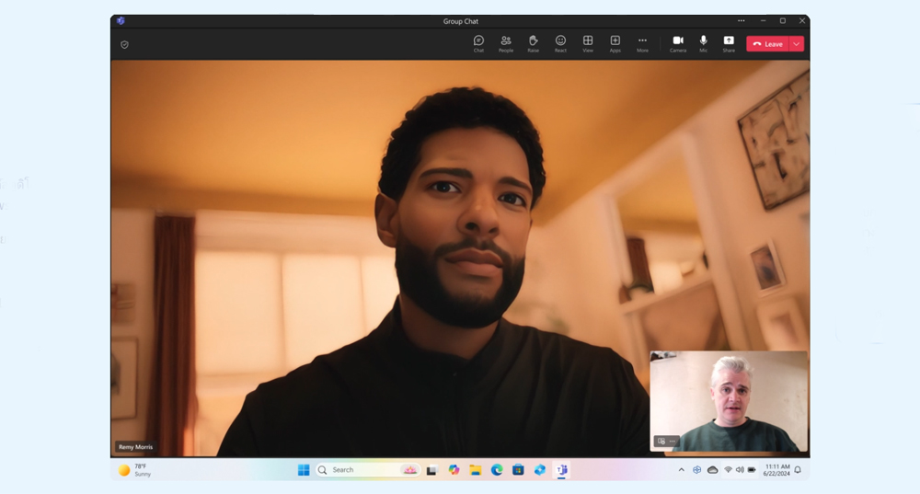Click the self-view video thumbnail
This screenshot has height=494, width=920.
728,401
